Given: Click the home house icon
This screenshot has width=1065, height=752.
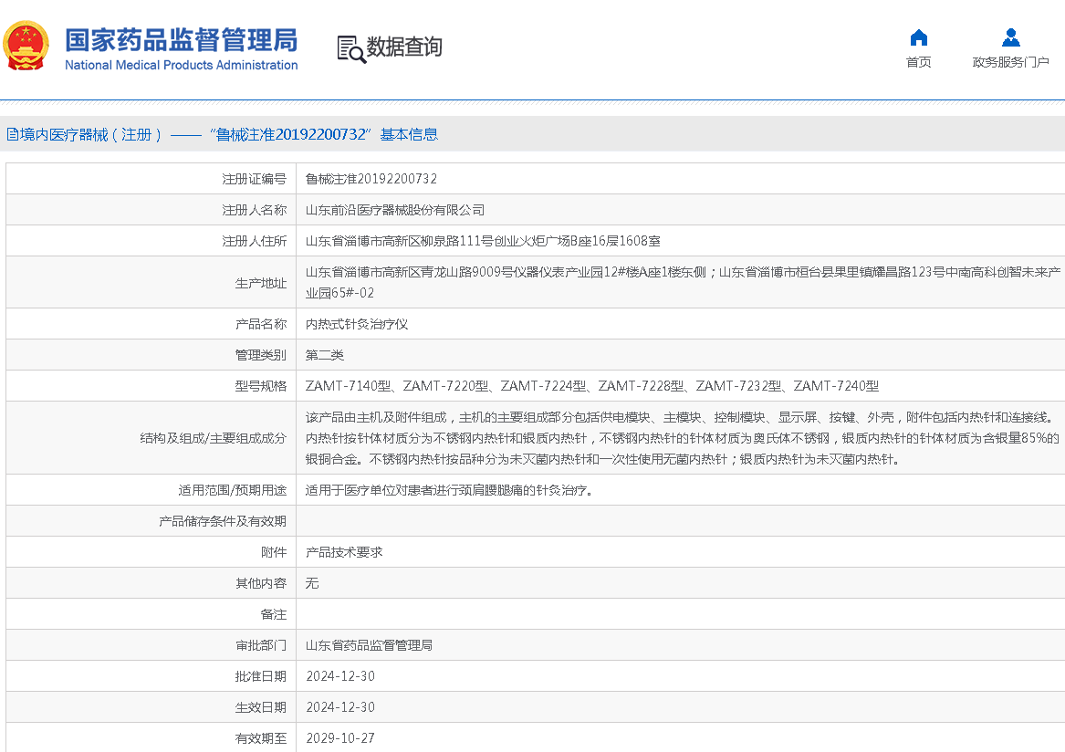Looking at the screenshot, I should (918, 37).
